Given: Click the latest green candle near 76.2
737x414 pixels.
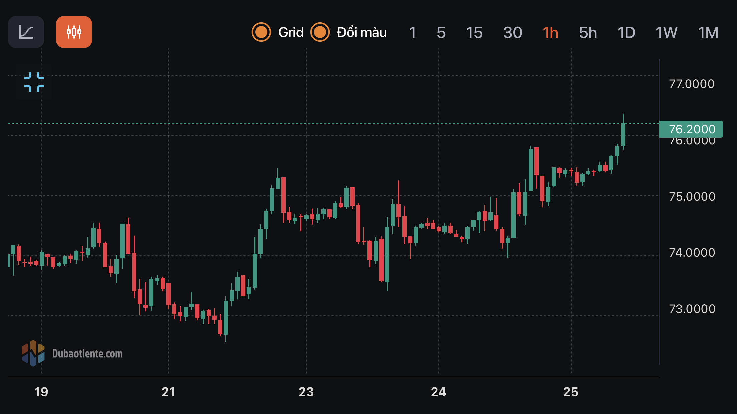Looking at the screenshot, I should tap(623, 135).
